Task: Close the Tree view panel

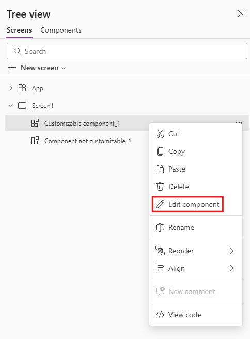Action: [241, 13]
